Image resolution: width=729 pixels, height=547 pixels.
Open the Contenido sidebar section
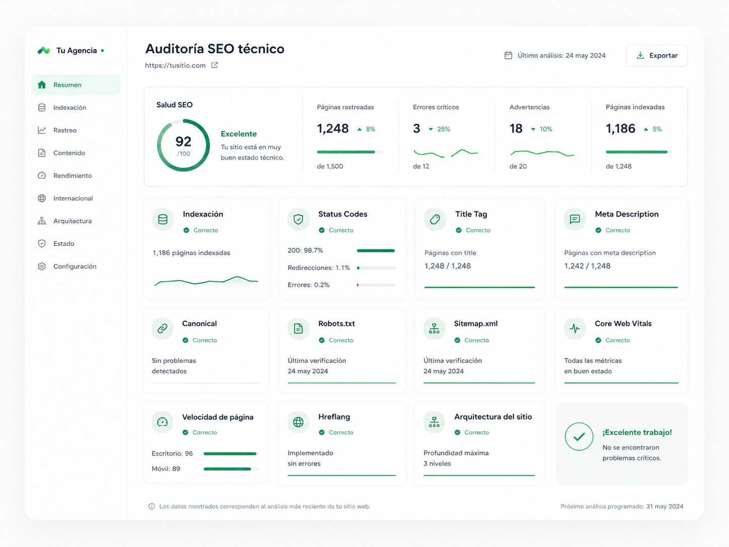76,153
